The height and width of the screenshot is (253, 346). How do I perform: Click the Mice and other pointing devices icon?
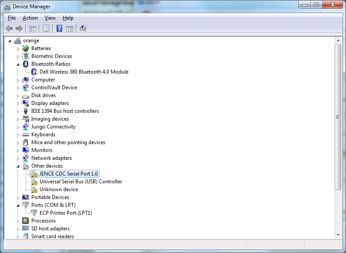click(26, 142)
